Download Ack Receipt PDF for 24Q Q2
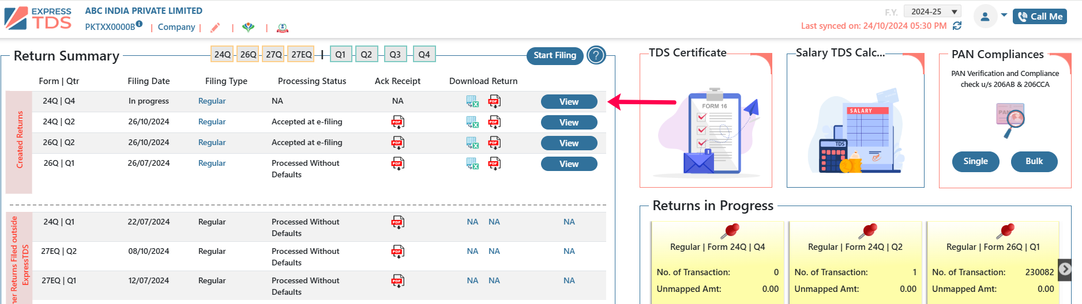This screenshot has height=304, width=1082. tap(398, 122)
